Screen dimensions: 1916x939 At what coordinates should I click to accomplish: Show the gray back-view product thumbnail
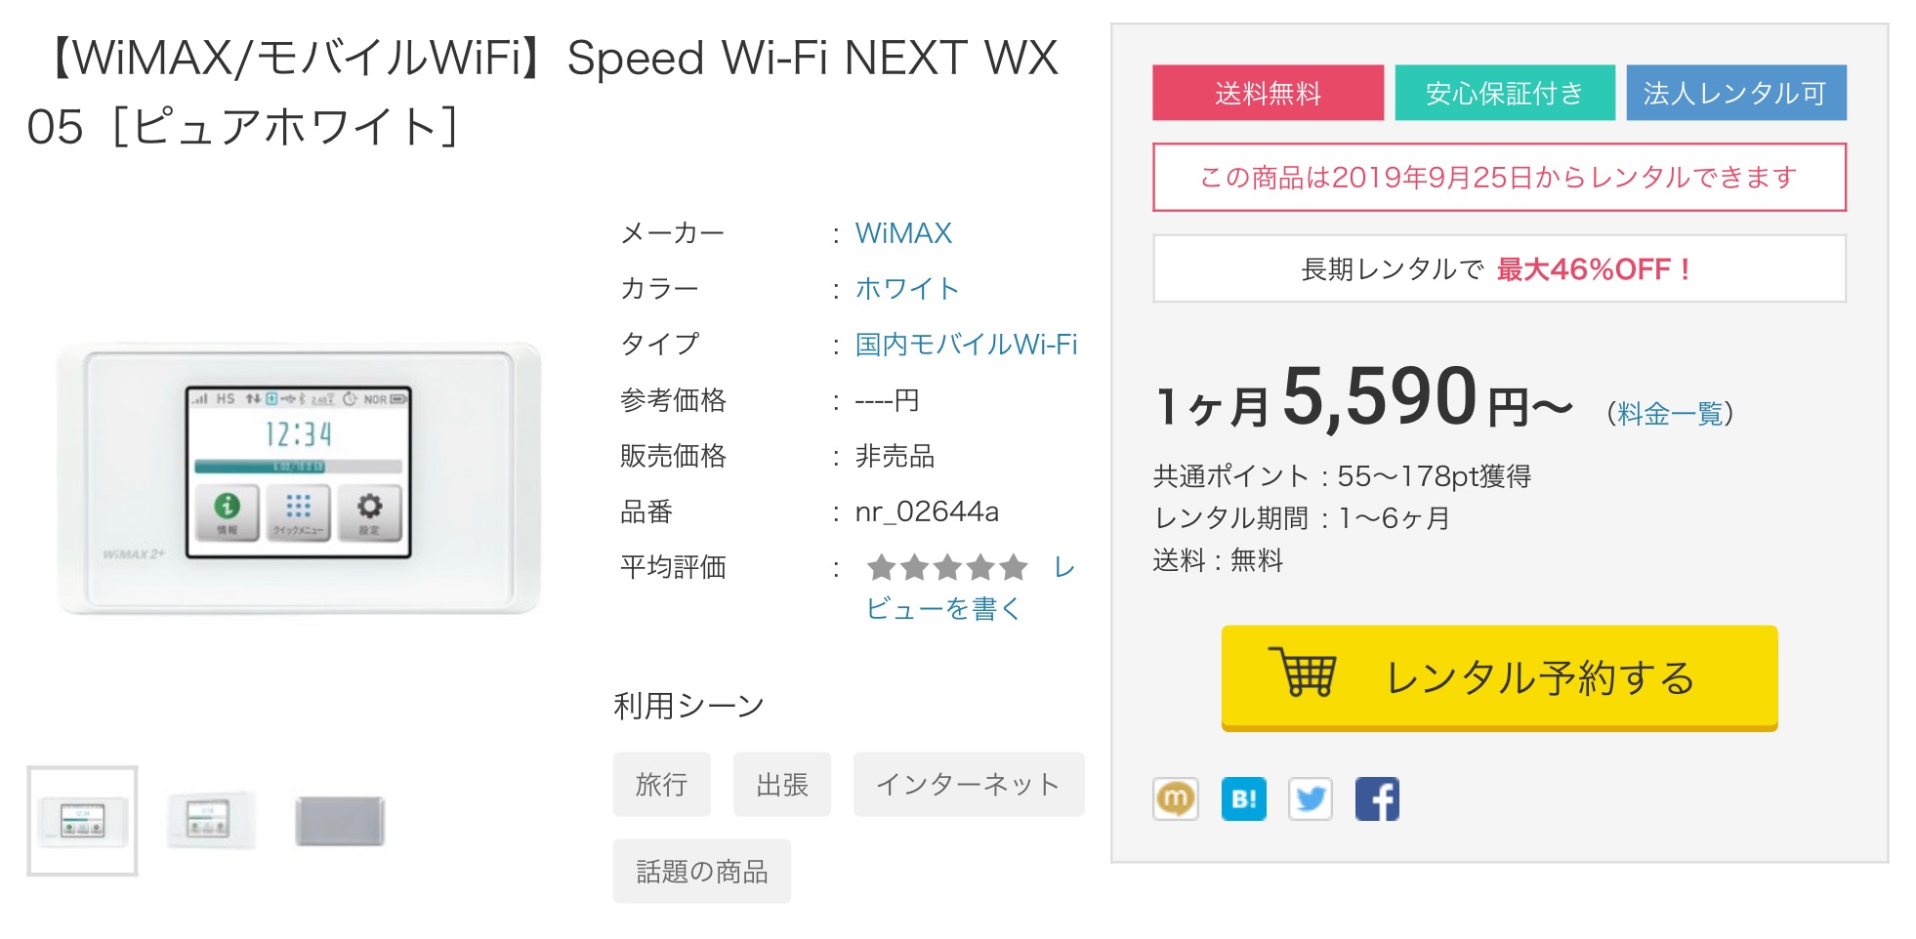[340, 821]
